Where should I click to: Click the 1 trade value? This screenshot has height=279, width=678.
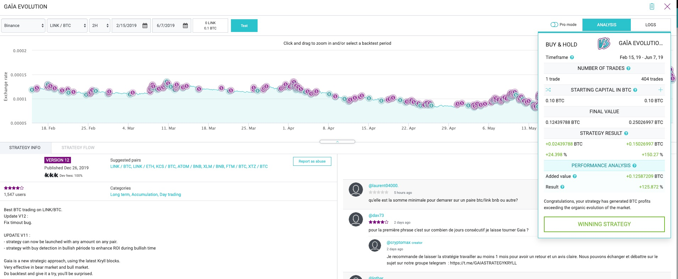point(553,79)
